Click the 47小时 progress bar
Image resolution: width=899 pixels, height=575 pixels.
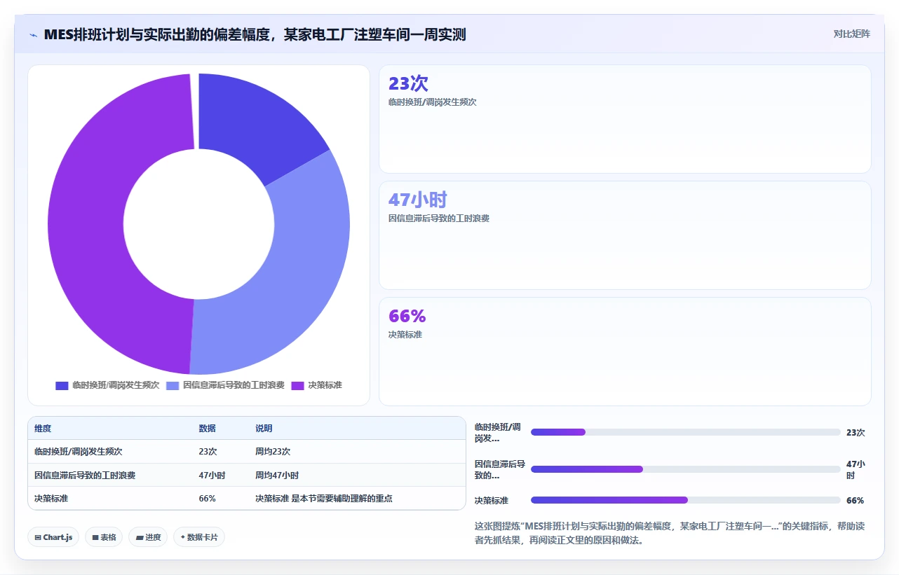tap(686, 469)
